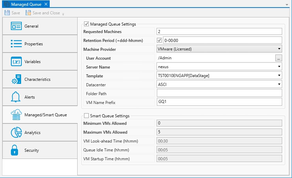Click the Save floppy disk icon
Viewport: 292px width, 178px height.
7,13
